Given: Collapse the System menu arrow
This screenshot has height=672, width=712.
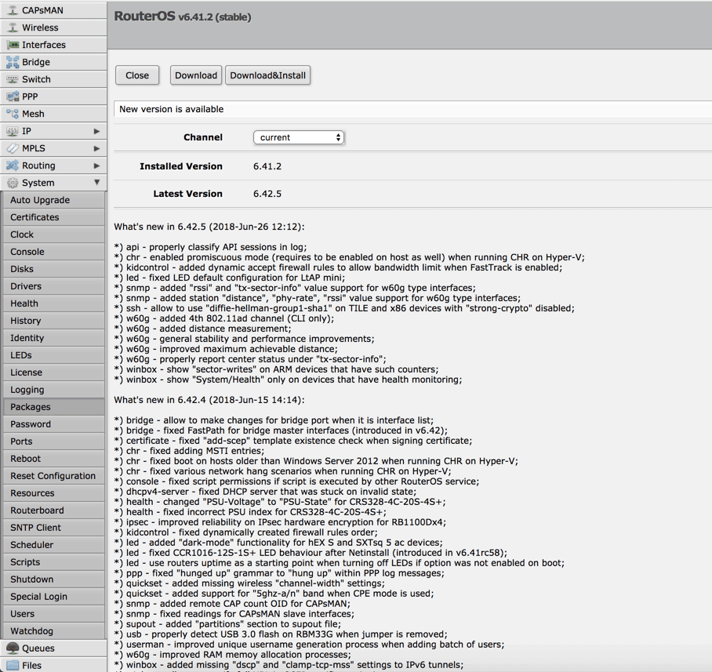Looking at the screenshot, I should [x=96, y=182].
